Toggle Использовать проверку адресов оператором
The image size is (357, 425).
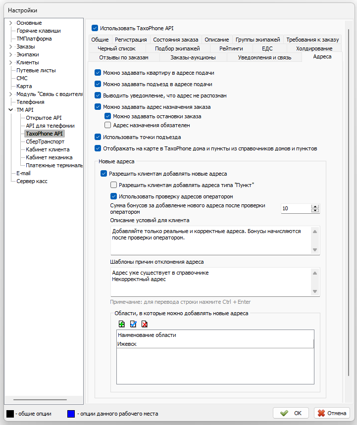[x=113, y=196]
